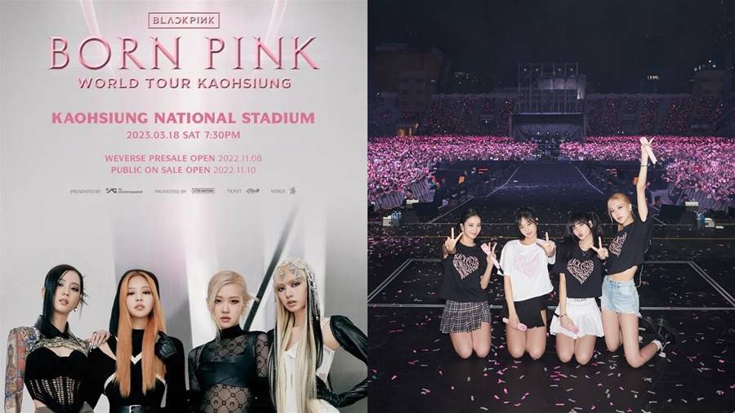Click the poster member wearing the jeweled headpiece
The width and height of the screenshot is (735, 413).
(x=310, y=335)
